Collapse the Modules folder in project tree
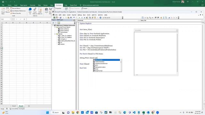The width and height of the screenshot is (205, 115). [55, 34]
